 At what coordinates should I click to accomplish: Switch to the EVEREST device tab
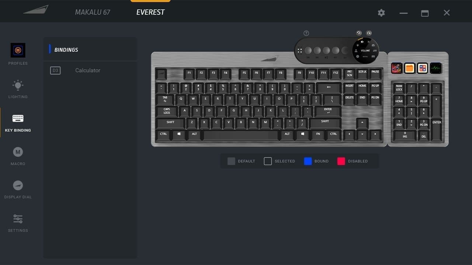(150, 12)
